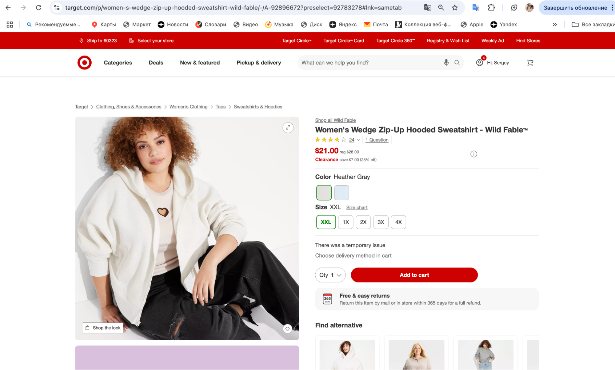Image resolution: width=615 pixels, height=370 pixels.
Task: Open the Qty quantity dropdown
Action: (x=330, y=275)
